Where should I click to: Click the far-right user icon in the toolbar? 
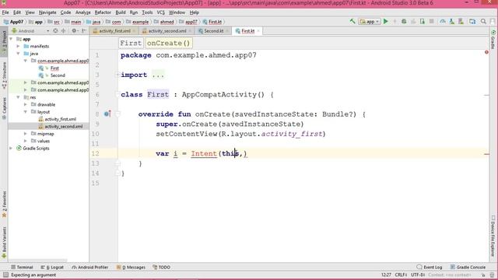[493, 22]
